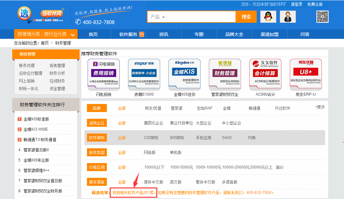Viewport: 344px width, 199px height.
Task: Open ranked item 管家婆财贸双全普及版
Action: tap(43, 181)
